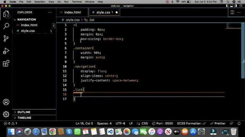Change indentation via Spaces: 4
The image size is (245, 137).
(x=104, y=123)
